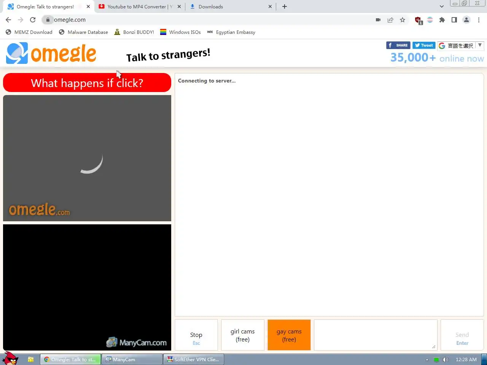This screenshot has height=365, width=487.
Task: Reload the Omegle page
Action: (x=33, y=20)
